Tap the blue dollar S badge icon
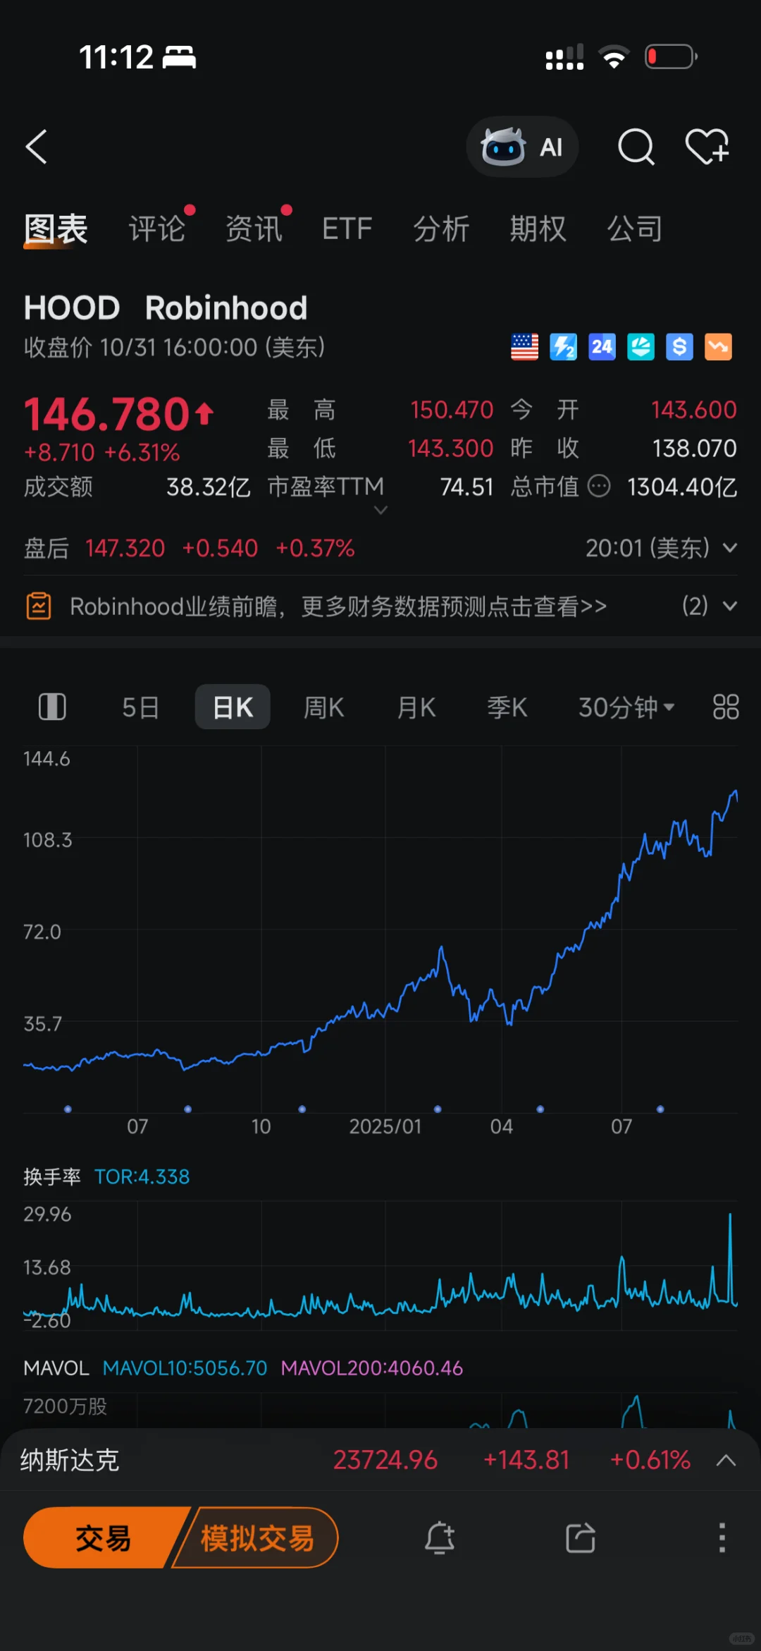 point(679,347)
